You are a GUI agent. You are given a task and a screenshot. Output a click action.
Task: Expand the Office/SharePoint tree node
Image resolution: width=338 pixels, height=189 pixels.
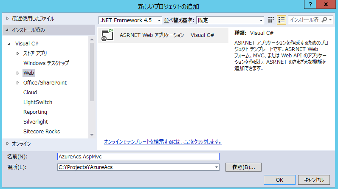coord(17,83)
